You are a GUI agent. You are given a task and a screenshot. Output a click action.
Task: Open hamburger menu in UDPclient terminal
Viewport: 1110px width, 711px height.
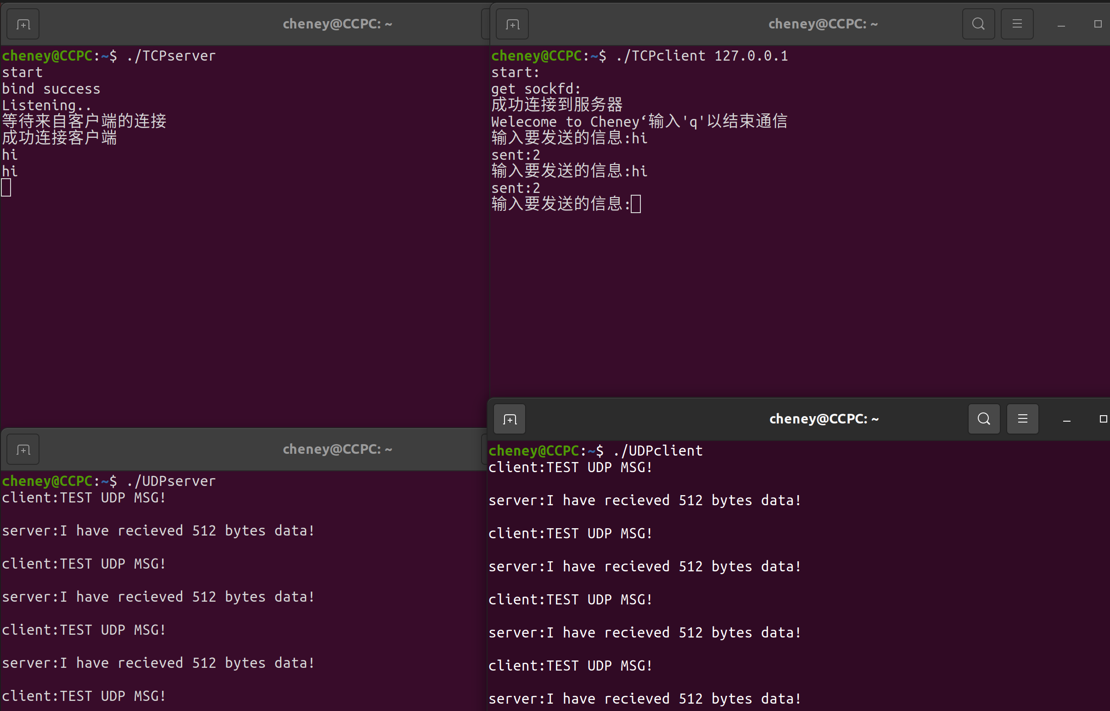(1022, 419)
